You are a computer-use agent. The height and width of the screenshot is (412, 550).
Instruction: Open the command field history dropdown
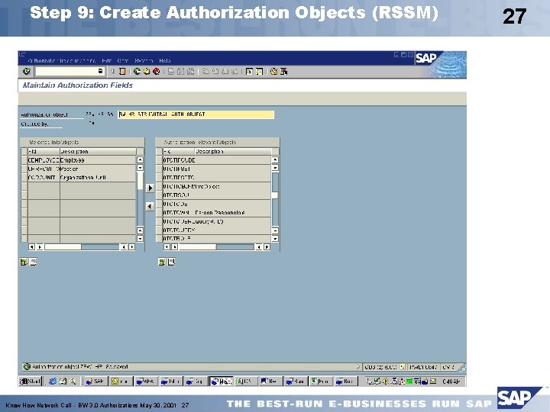tap(101, 72)
